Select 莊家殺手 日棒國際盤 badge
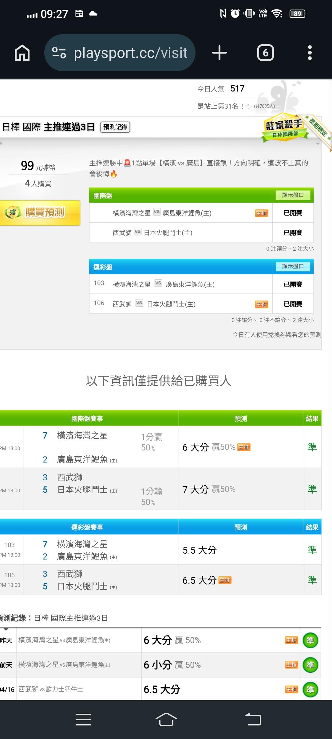 (x=285, y=128)
